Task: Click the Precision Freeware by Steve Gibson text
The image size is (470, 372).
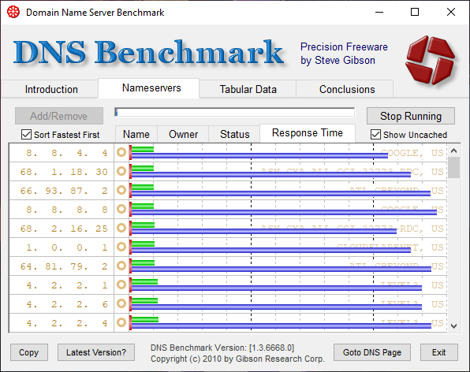Action: (344, 54)
